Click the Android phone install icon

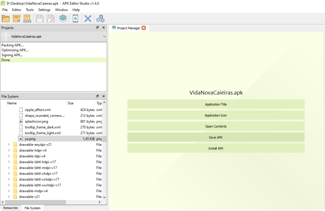click(75, 19)
